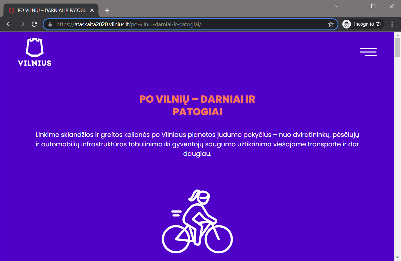This screenshot has height=261, width=401.
Task: Close the PO VILNIŲ tab
Action: point(92,10)
